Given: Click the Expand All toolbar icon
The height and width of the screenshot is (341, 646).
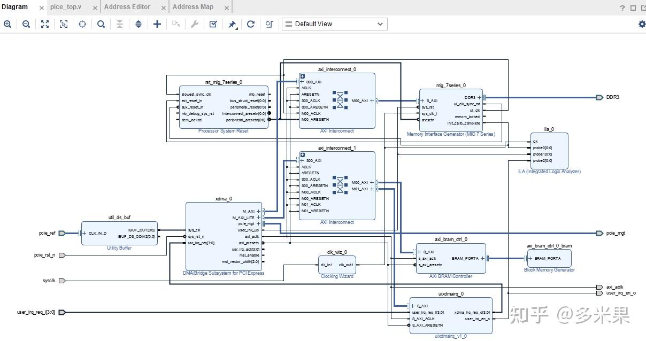Looking at the screenshot, I should click(x=139, y=24).
